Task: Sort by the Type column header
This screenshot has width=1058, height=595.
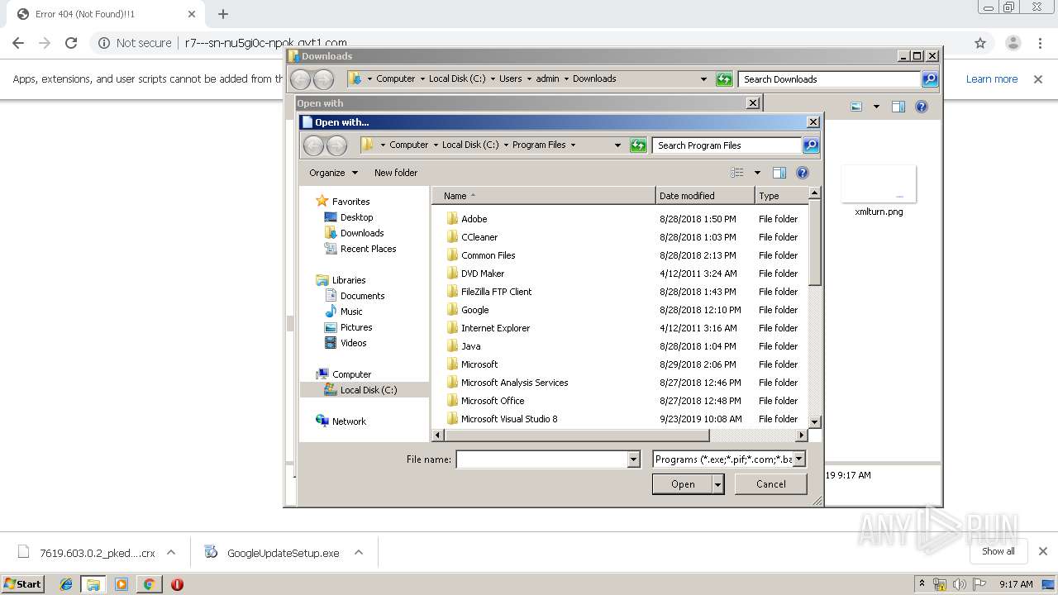Action: [x=780, y=196]
